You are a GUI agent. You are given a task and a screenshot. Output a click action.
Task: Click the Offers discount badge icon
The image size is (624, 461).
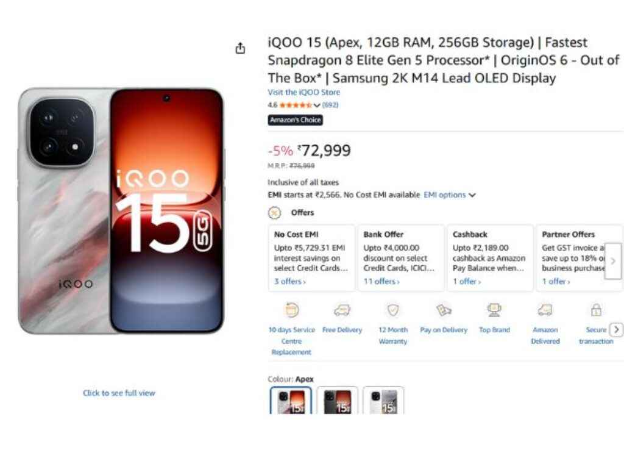(275, 213)
